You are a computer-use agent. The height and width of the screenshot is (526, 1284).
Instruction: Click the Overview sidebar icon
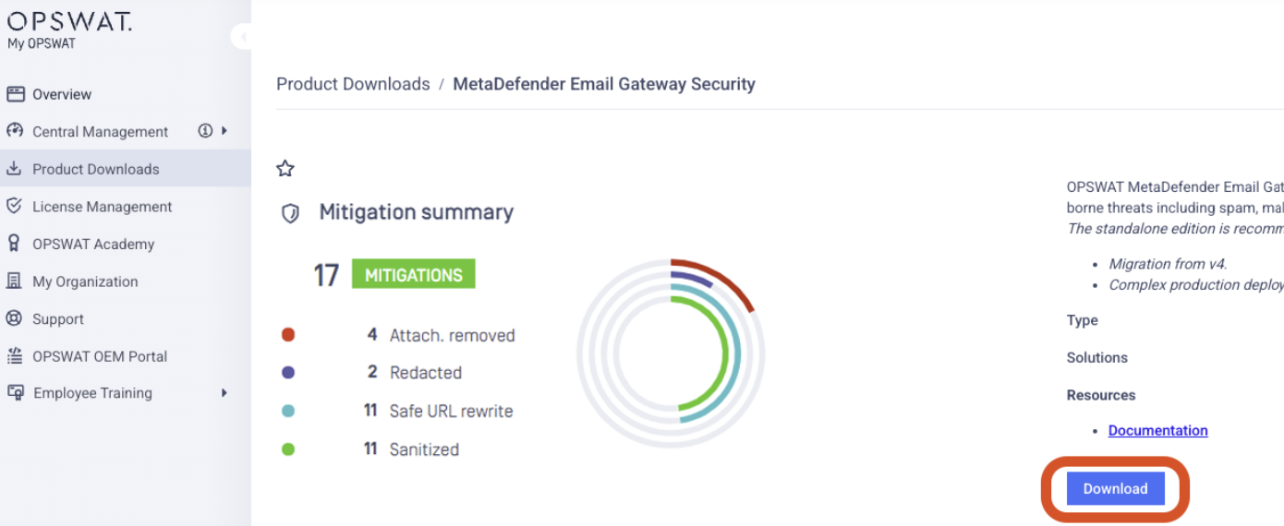15,94
